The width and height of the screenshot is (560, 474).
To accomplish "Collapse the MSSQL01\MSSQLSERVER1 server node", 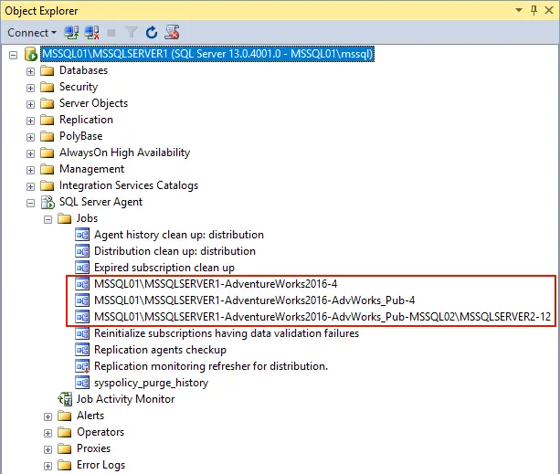I will coord(13,55).
